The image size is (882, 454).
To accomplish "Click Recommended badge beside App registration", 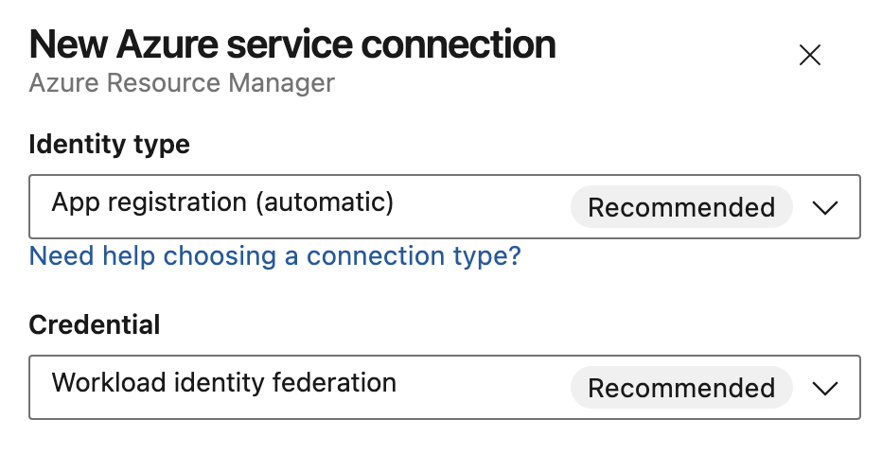I will pos(681,207).
